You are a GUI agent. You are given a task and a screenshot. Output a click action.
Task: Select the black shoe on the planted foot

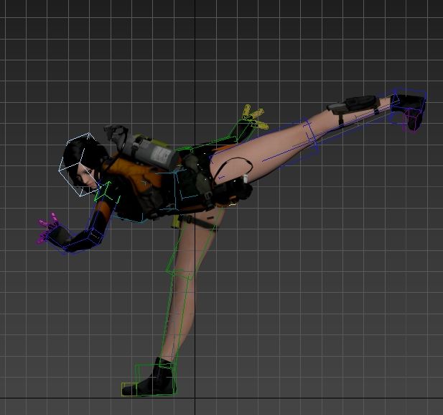tap(147, 387)
